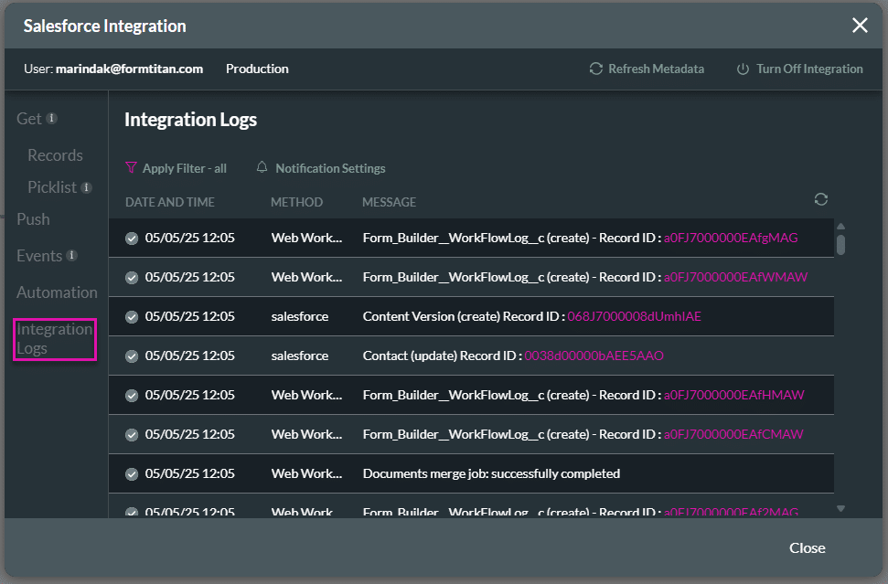This screenshot has width=888, height=584.
Task: Open Picklist in the sidebar
Action: (52, 187)
